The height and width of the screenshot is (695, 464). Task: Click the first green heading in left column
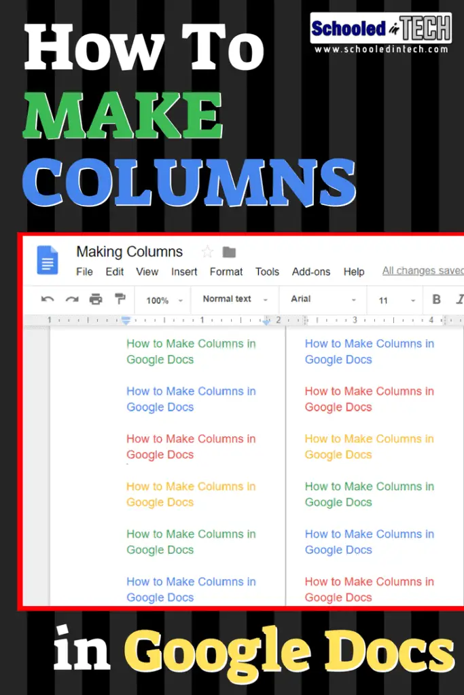click(191, 352)
